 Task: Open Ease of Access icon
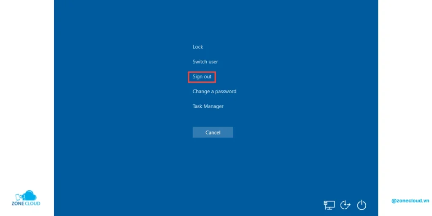(x=345, y=205)
